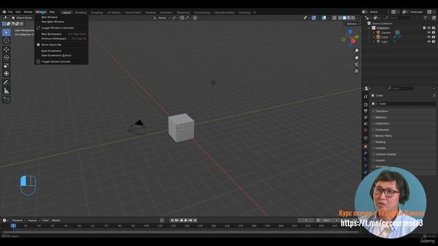Expand the Camera item in outliner
Image resolution: width=438 pixels, height=246 pixels.
point(374,33)
